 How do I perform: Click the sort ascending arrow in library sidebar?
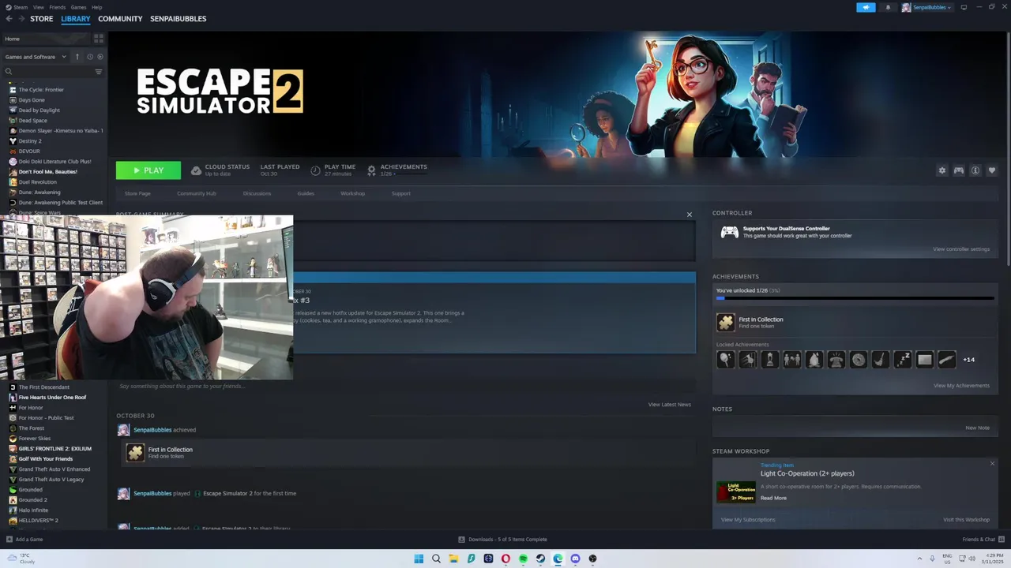pos(77,57)
